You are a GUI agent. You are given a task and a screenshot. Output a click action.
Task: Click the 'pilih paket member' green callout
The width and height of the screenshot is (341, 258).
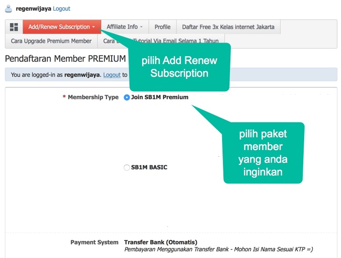pyautogui.click(x=263, y=153)
